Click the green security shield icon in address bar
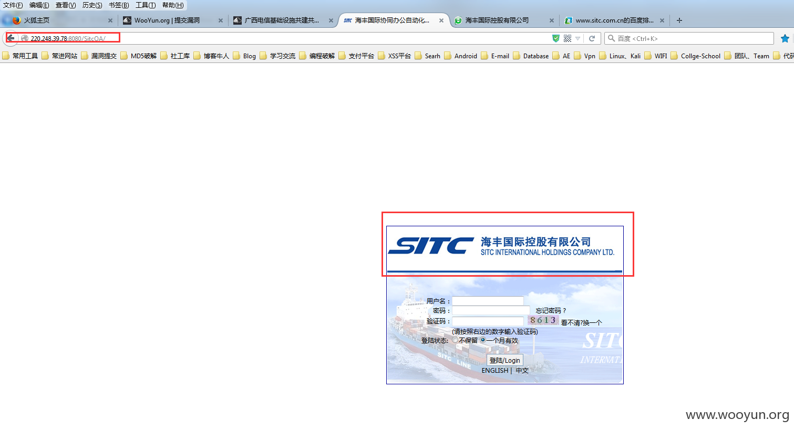 (x=556, y=38)
